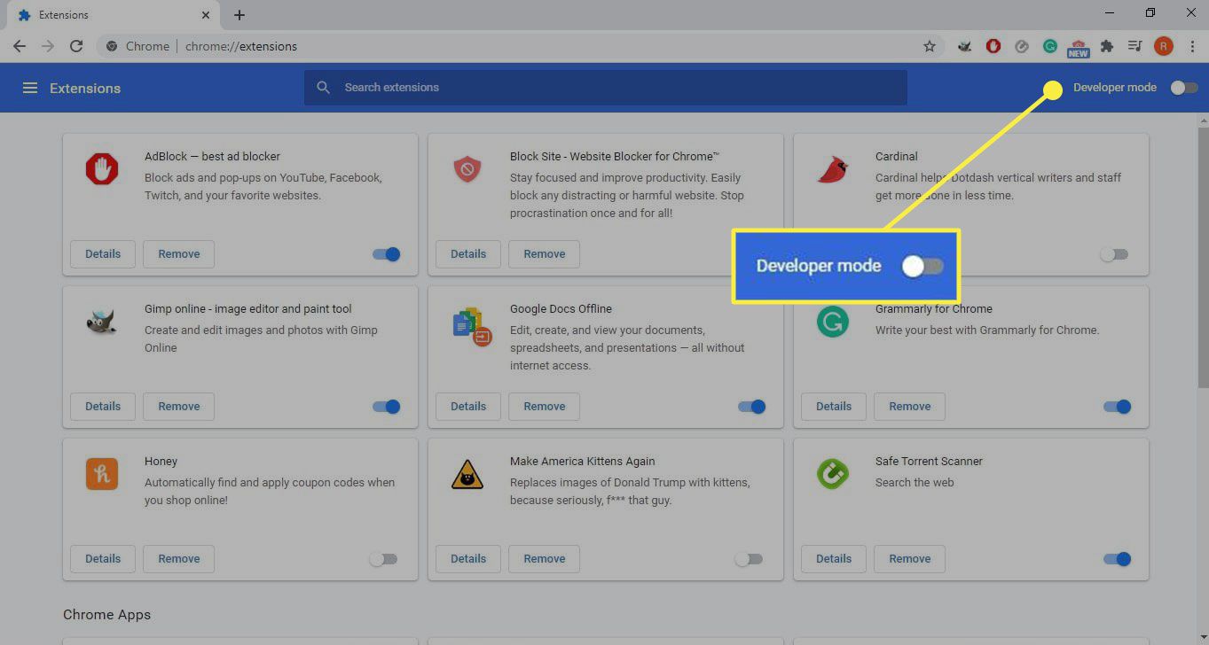Click the Block Site shield icon

(x=467, y=169)
